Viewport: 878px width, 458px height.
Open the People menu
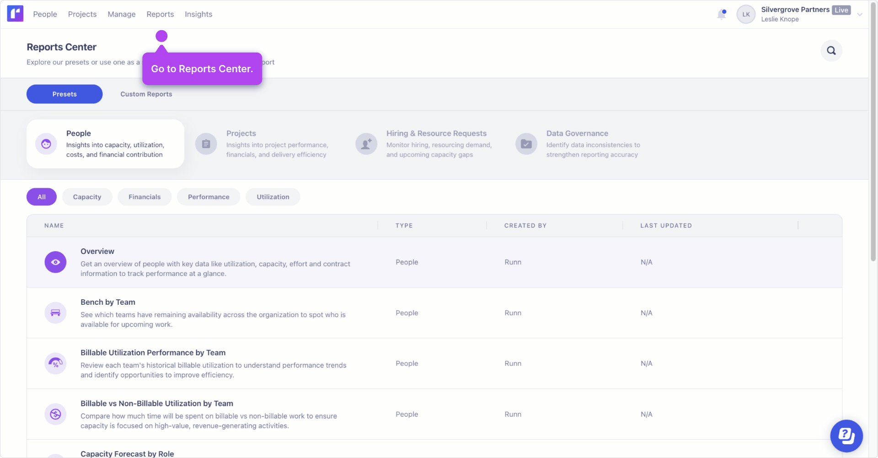tap(45, 14)
